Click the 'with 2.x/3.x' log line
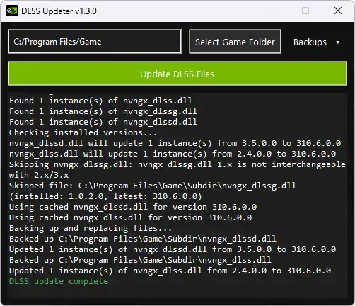 (39, 175)
